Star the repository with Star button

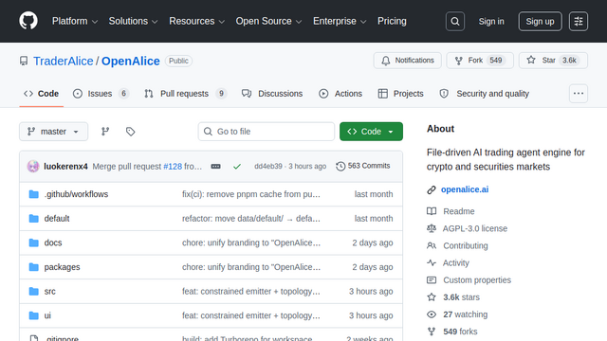tap(553, 61)
